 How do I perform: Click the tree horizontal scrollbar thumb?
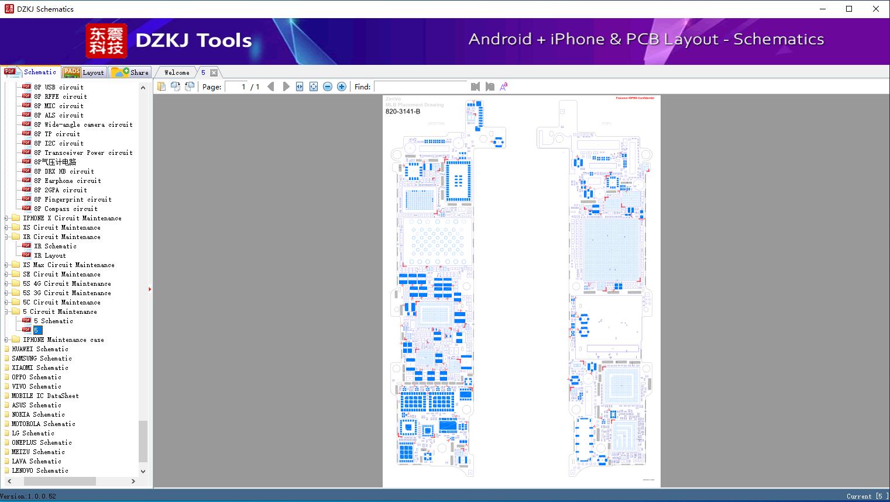(x=60, y=481)
